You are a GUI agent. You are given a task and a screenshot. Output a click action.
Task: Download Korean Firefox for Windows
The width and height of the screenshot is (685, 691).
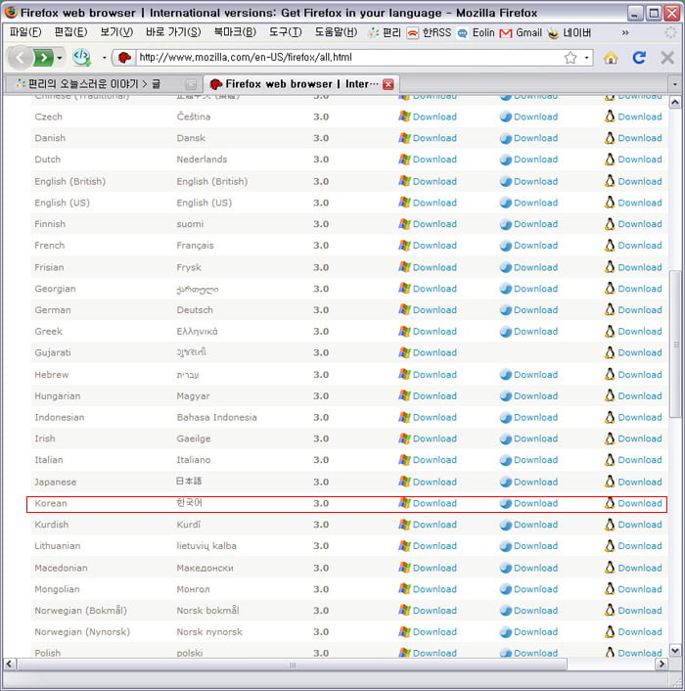[x=434, y=503]
